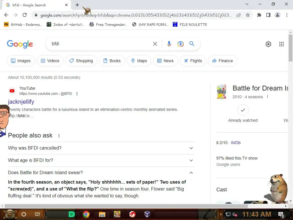Click the Google logo
Viewport: 293px width, 220px height.
[20, 44]
